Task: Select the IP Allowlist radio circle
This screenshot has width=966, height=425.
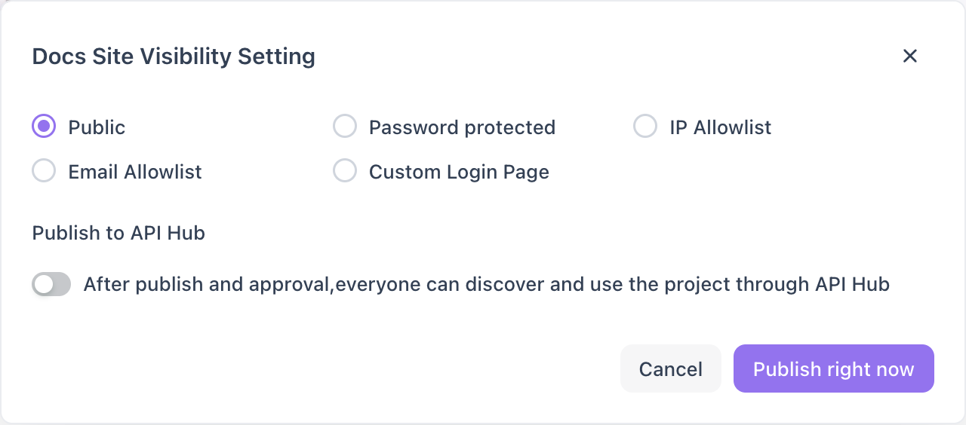Action: coord(645,127)
